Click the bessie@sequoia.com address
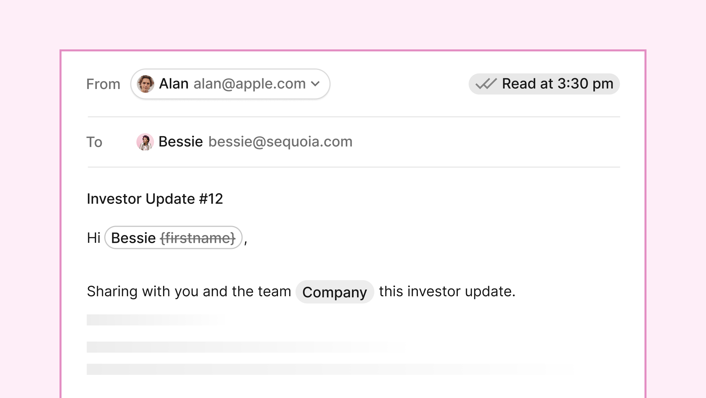The width and height of the screenshot is (706, 398). (280, 142)
